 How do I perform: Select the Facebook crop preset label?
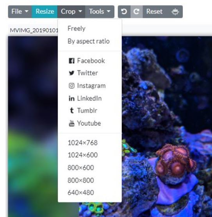(x=91, y=61)
